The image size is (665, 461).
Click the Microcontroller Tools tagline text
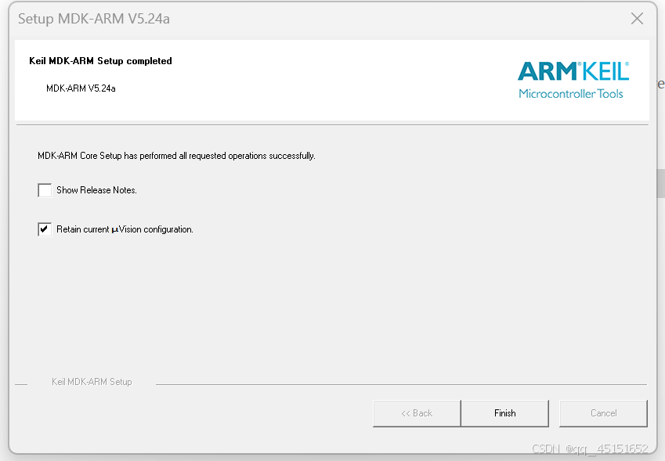point(571,94)
